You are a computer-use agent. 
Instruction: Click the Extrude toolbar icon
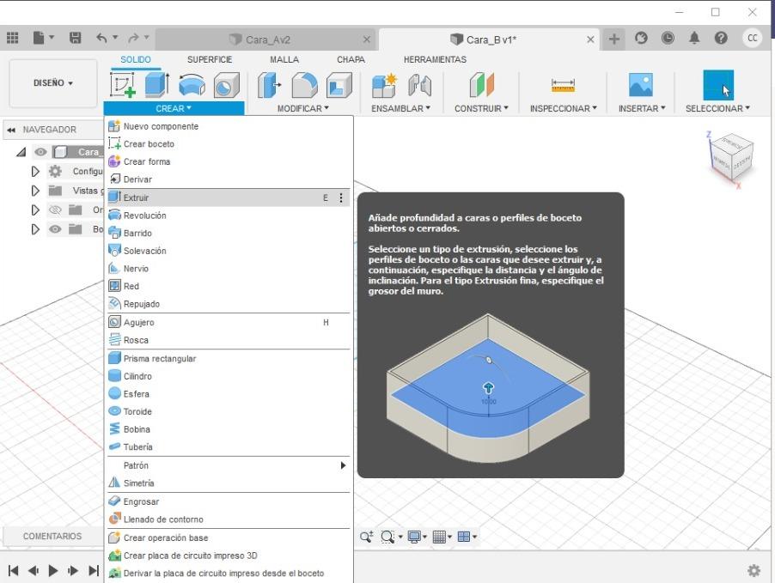[x=157, y=84]
